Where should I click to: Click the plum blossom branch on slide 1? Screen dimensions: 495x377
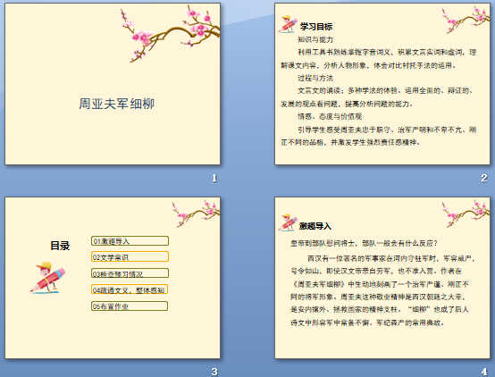(x=170, y=33)
